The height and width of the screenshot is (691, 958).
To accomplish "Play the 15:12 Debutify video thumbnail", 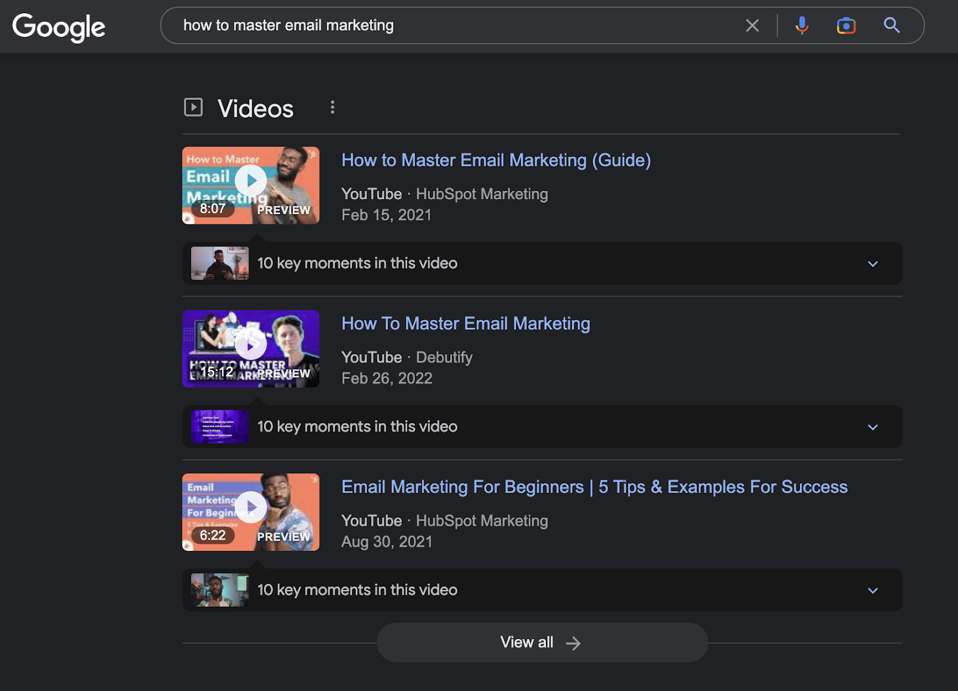I will [x=251, y=349].
